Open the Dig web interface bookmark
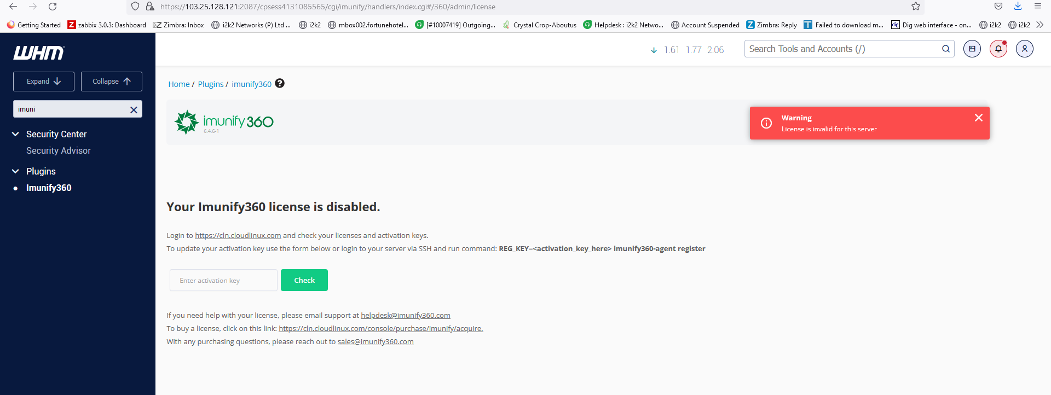 [x=932, y=25]
